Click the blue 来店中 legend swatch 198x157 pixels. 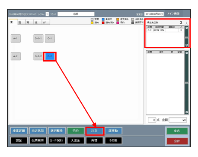point(103,19)
